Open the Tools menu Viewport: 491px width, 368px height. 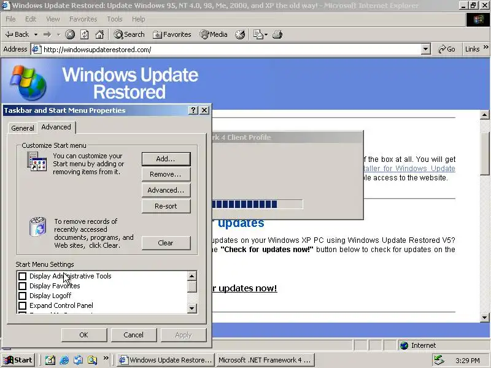click(x=115, y=19)
